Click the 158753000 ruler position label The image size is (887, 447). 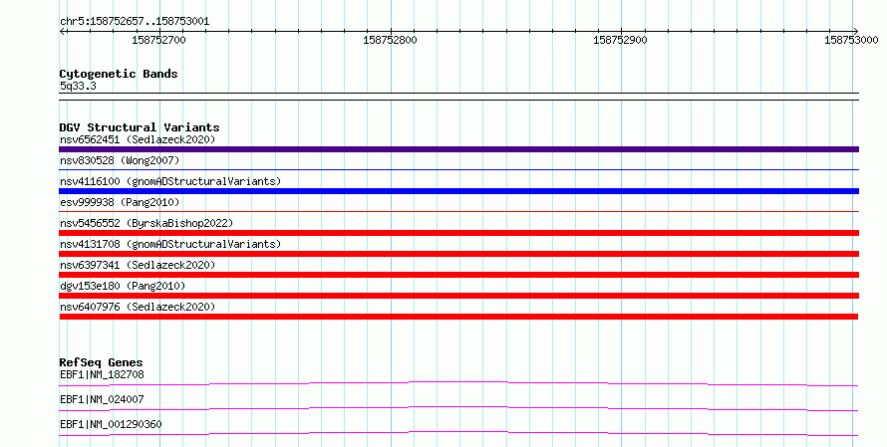coord(851,40)
